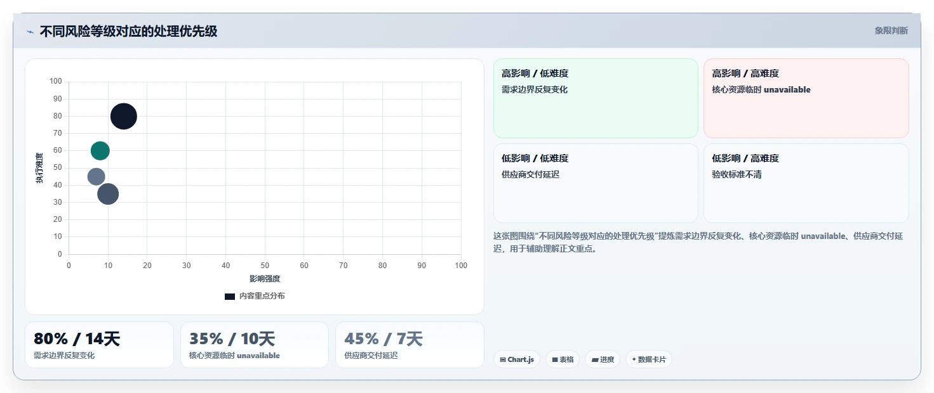934x393 pixels.
Task: Click the lightning icon beside the title
Action: [x=30, y=32]
